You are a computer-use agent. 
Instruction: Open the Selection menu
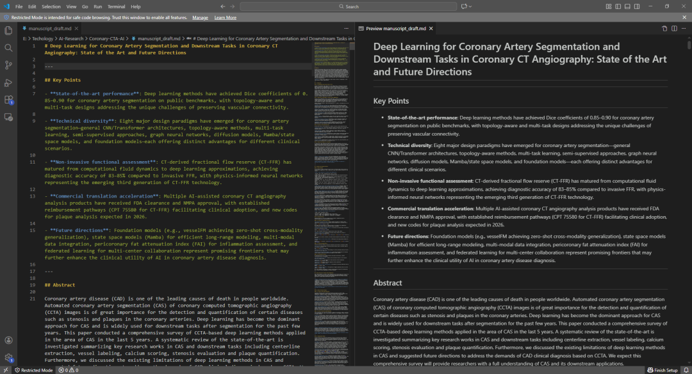(x=51, y=6)
